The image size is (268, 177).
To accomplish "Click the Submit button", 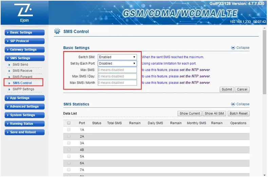I will [x=227, y=90].
